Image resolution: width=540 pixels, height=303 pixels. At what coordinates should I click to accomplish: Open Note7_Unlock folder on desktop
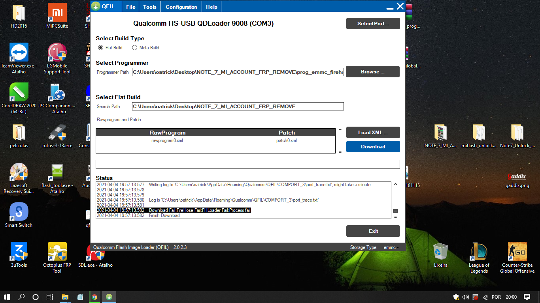tap(517, 136)
